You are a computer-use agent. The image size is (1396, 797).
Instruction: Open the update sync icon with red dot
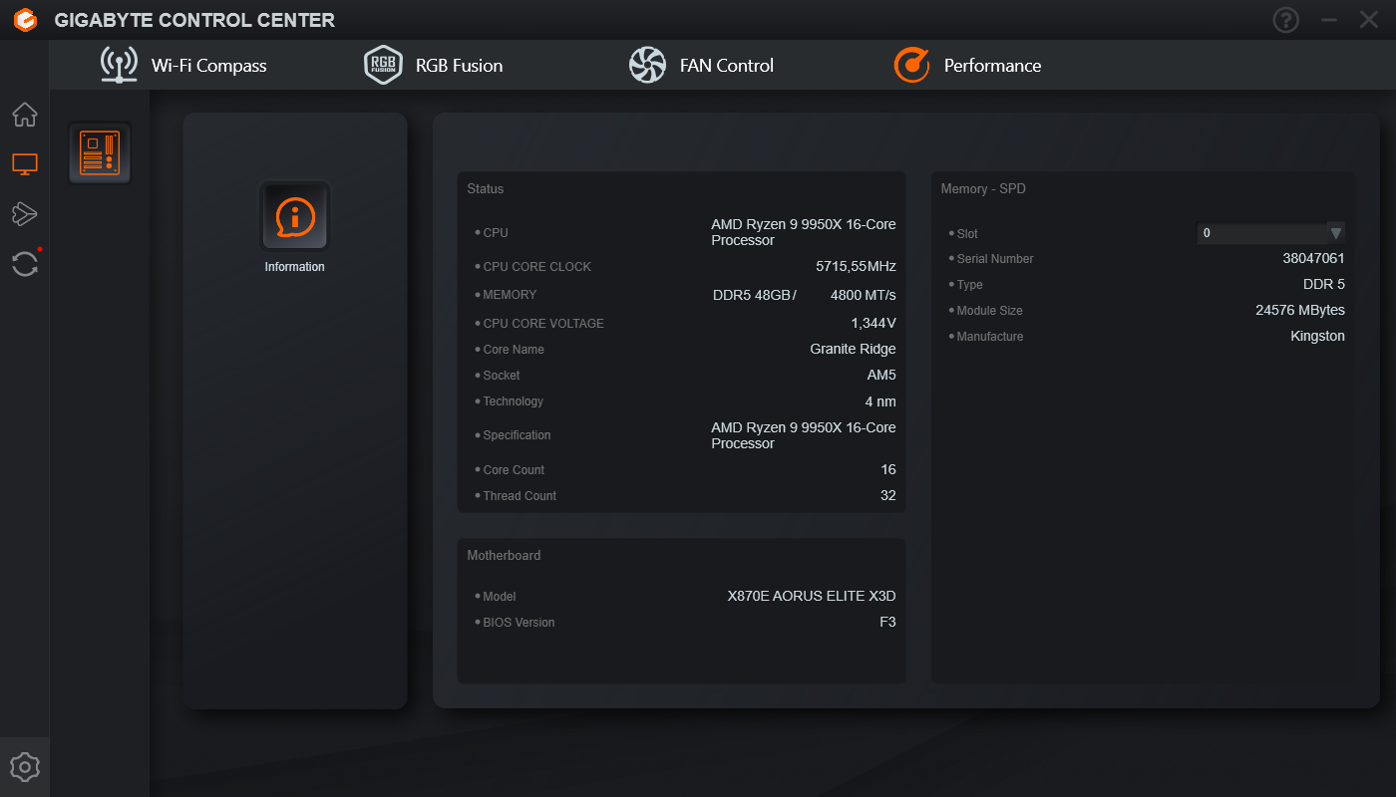(25, 264)
